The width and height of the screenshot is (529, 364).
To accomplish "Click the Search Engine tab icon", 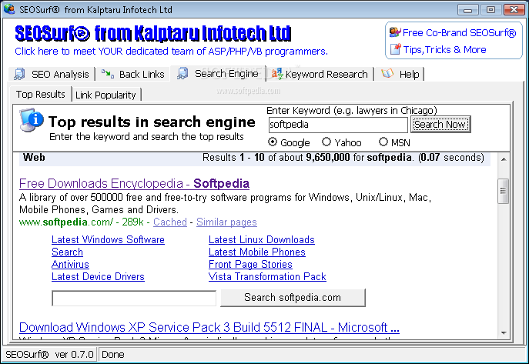I will tap(182, 73).
